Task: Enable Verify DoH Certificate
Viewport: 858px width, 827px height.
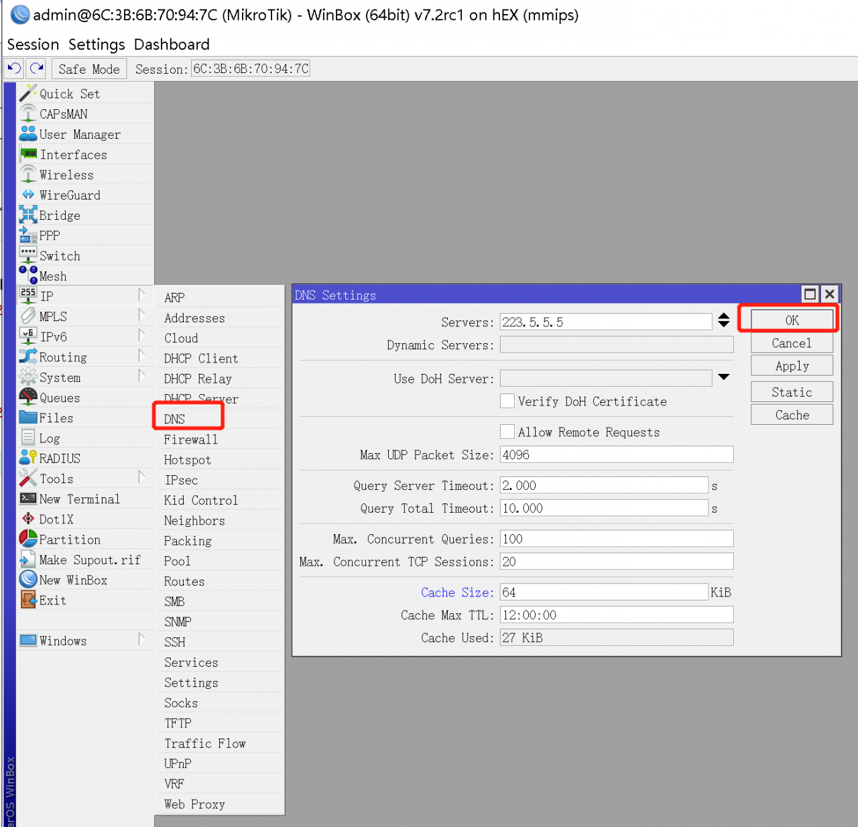Action: 507,401
